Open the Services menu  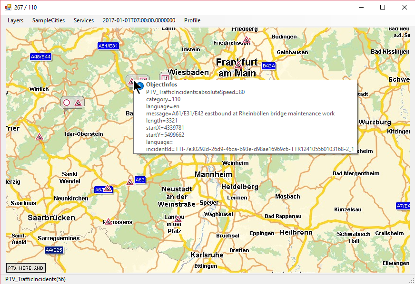pos(84,20)
